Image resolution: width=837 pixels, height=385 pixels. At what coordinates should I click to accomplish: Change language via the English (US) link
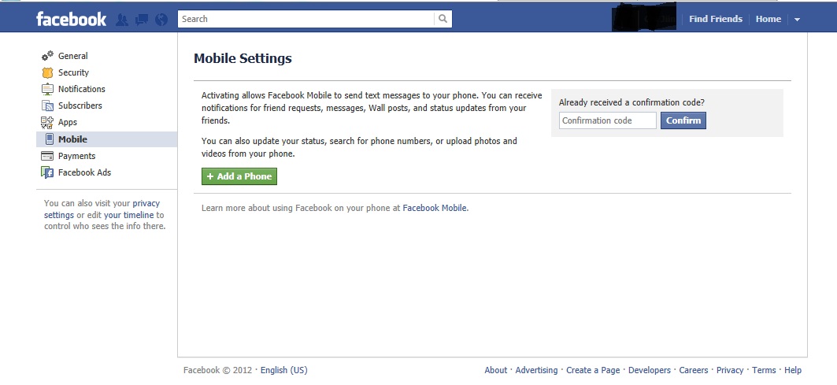pos(284,370)
